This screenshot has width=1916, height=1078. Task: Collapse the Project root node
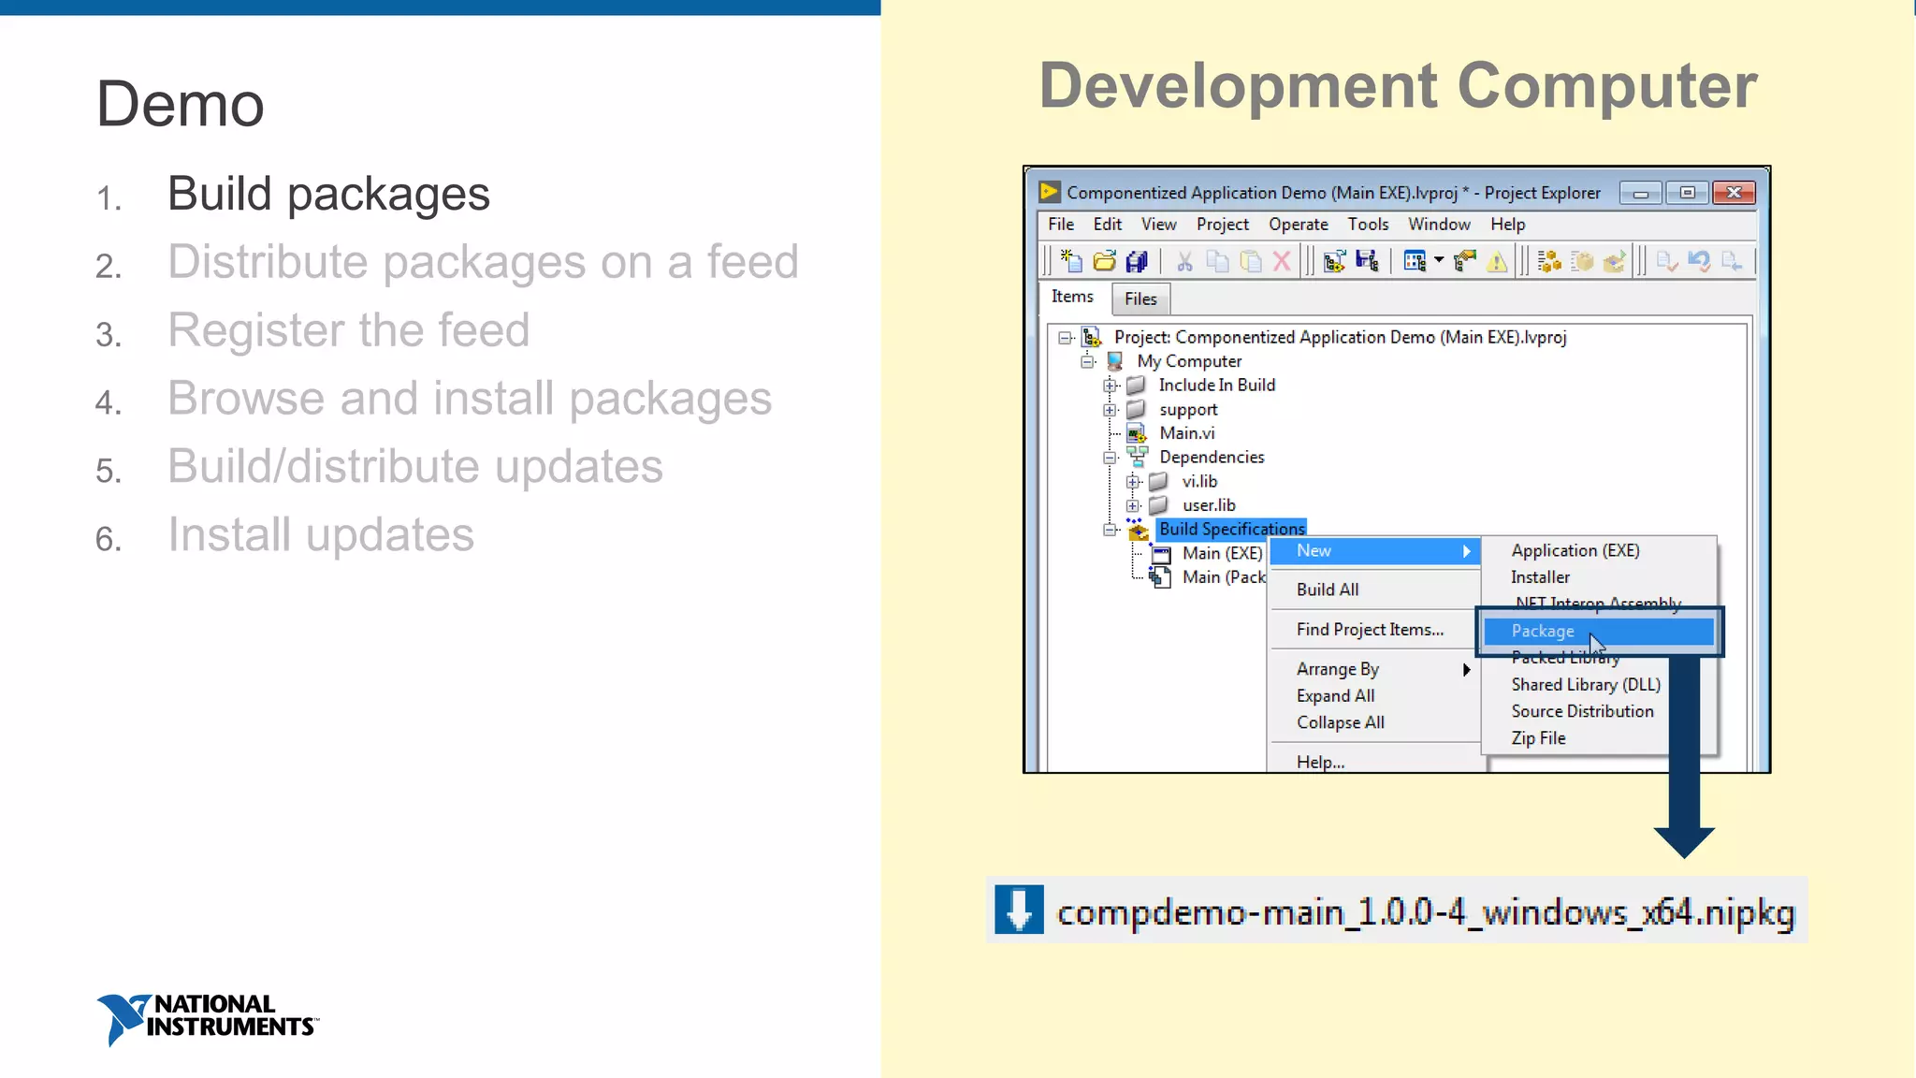click(1065, 338)
